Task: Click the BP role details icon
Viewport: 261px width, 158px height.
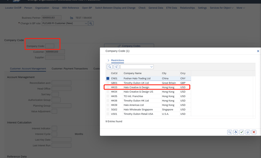Action: 91,23
